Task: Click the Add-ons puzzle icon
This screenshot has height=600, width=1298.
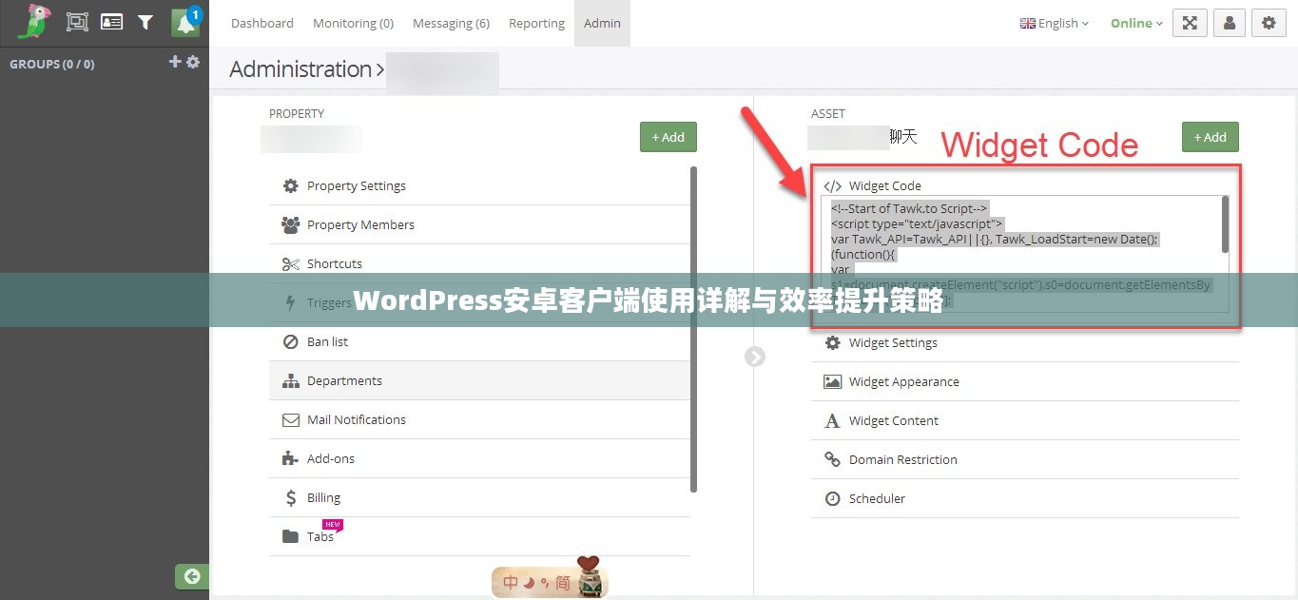Action: (x=291, y=458)
